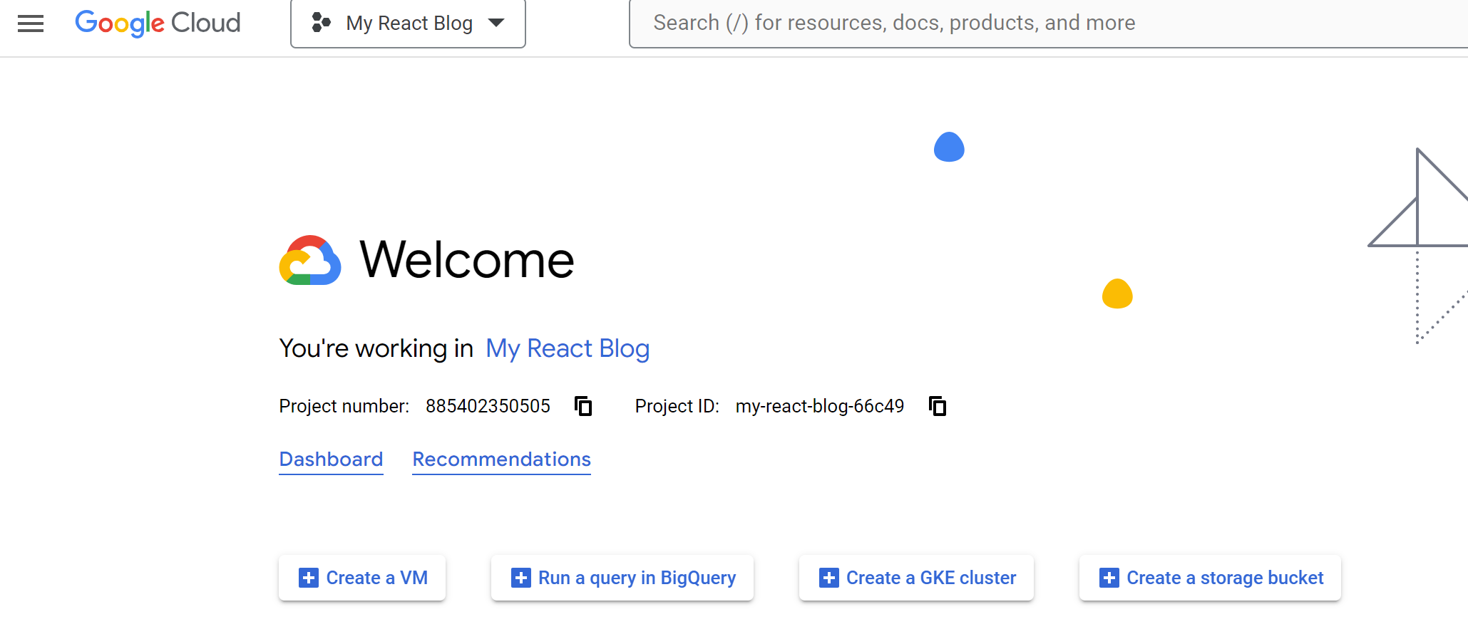This screenshot has height=634, width=1468.
Task: Click the 'Project ID:' label
Action: tap(677, 406)
